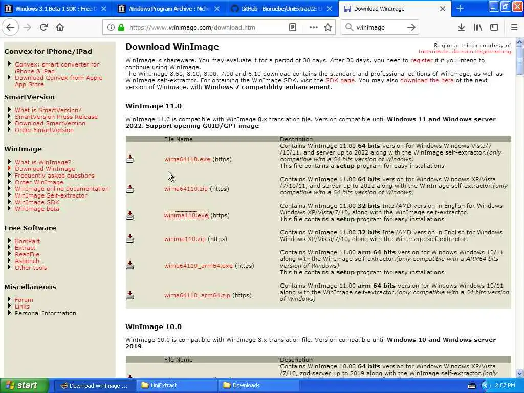The height and width of the screenshot is (393, 524).
Task: Open the register link
Action: 422,60
